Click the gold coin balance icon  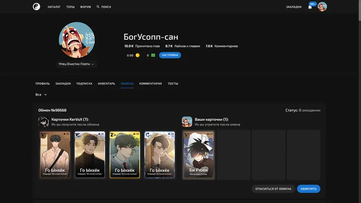(x=138, y=55)
